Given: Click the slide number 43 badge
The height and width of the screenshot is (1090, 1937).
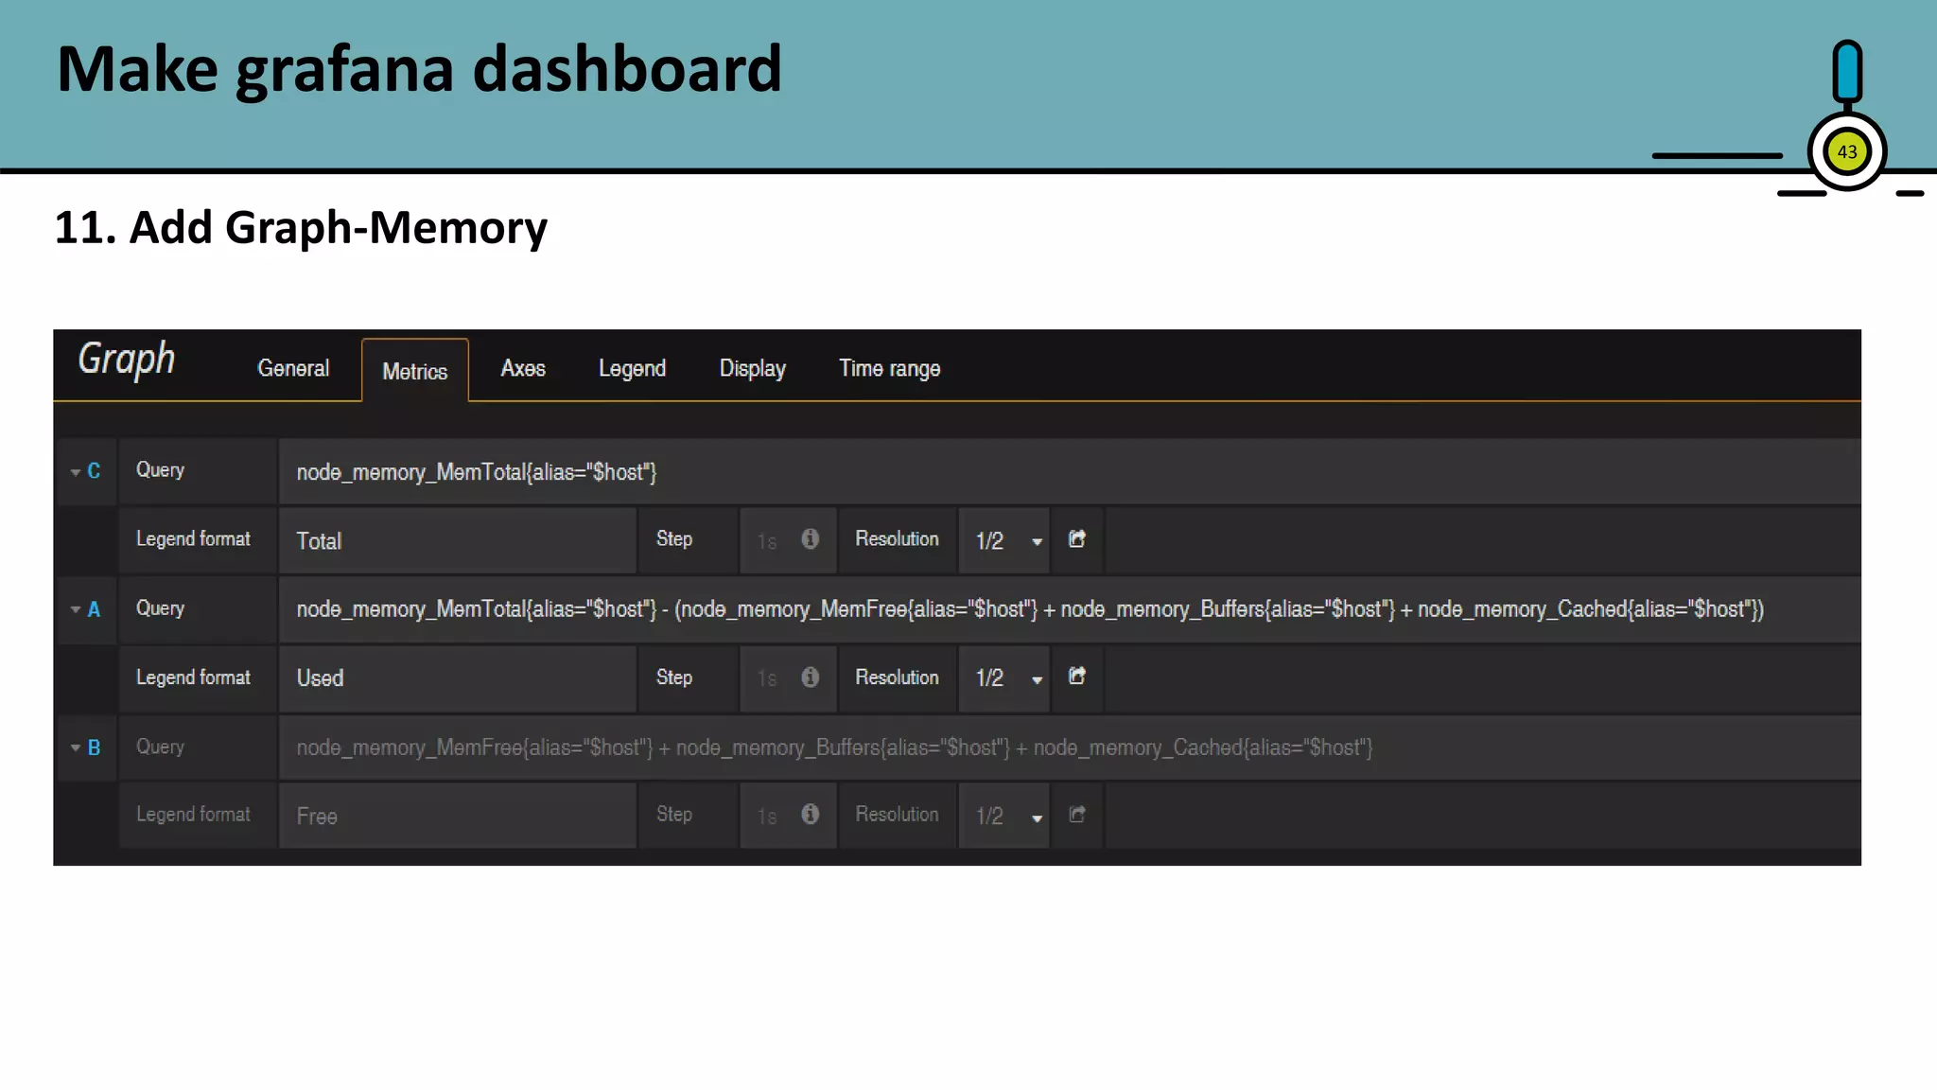Looking at the screenshot, I should pos(1846,152).
